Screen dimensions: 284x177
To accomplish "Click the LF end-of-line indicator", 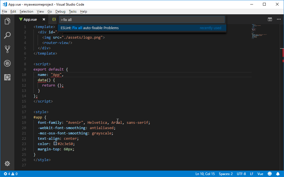I will (x=252, y=174).
